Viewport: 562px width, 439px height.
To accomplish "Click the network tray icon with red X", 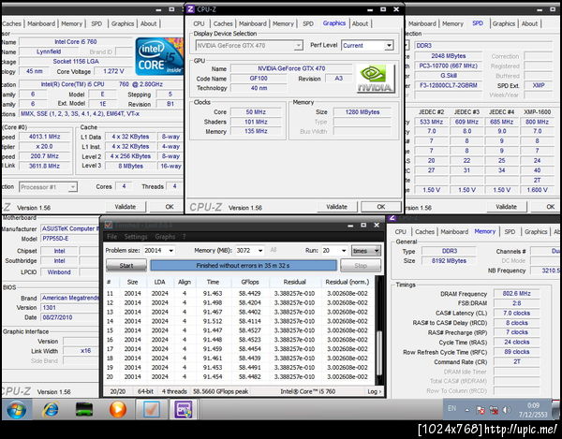I will 494,410.
